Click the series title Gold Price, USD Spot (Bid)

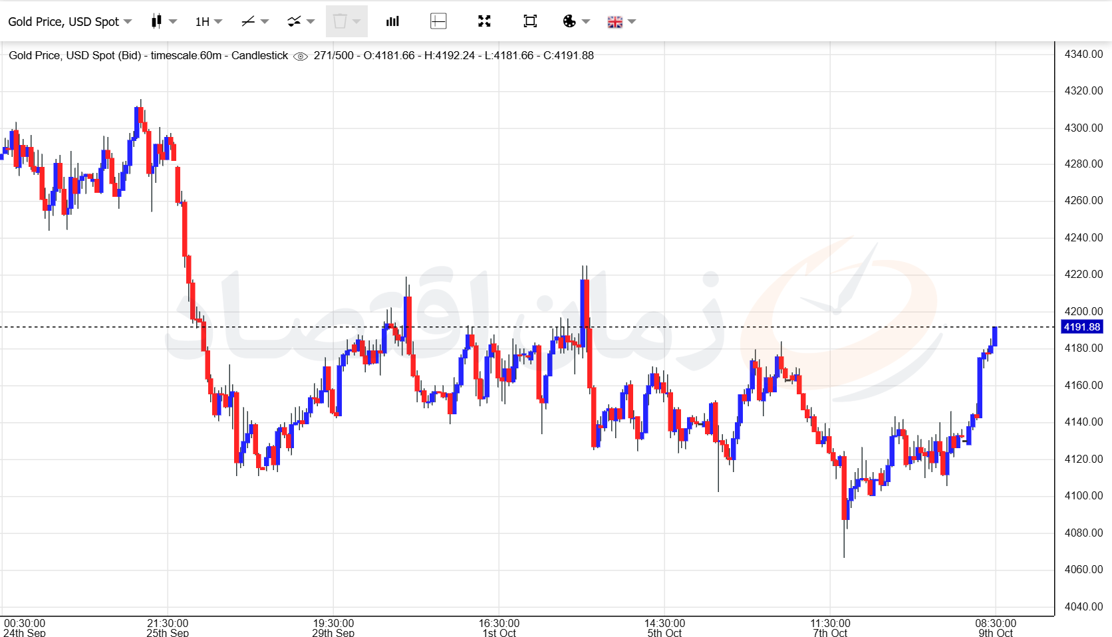[x=75, y=56]
